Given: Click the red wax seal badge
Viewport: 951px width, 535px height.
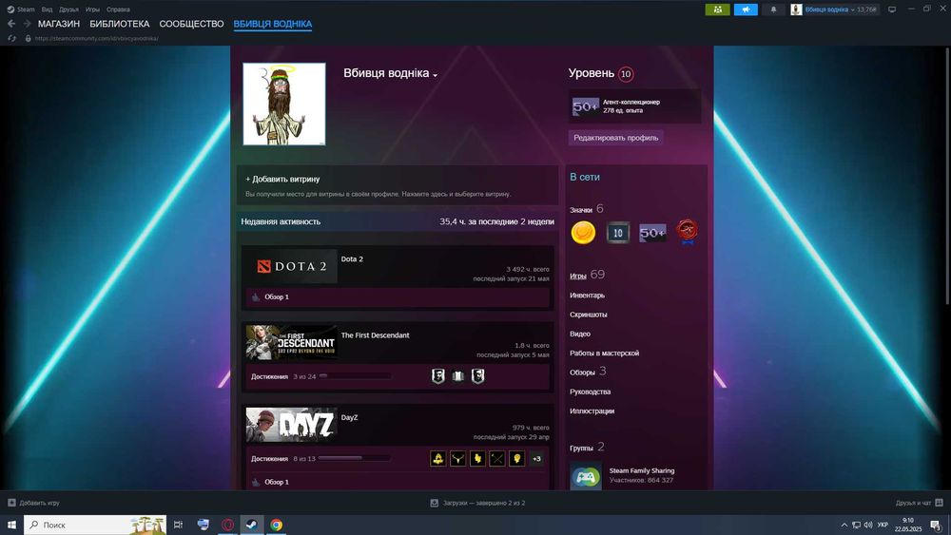Looking at the screenshot, I should pos(687,232).
